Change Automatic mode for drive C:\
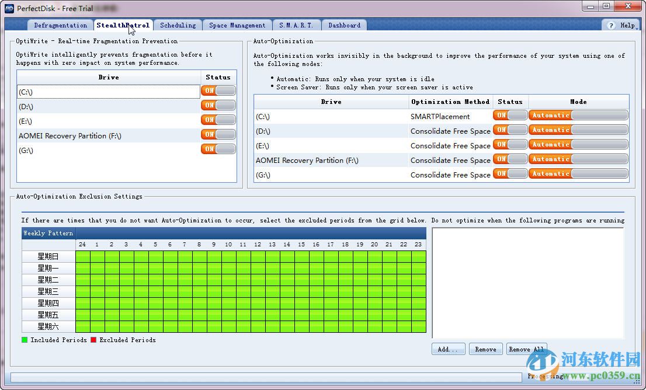The image size is (646, 390). (578, 116)
